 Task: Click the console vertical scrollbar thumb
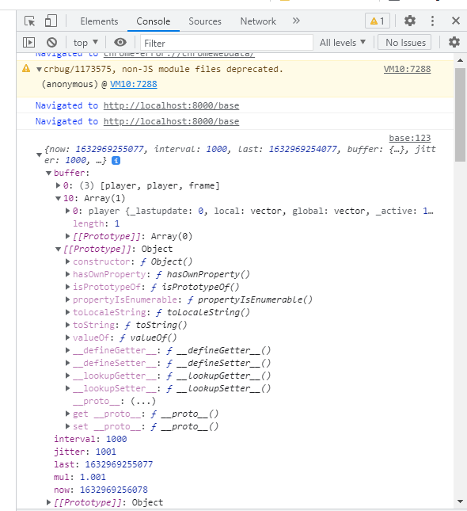(460, 115)
